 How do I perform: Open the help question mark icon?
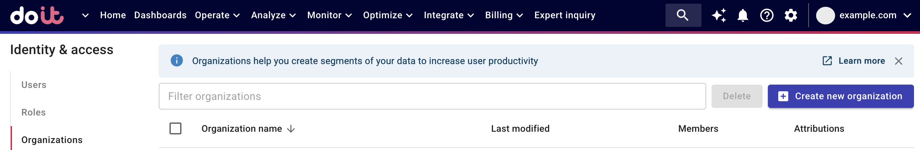767,15
